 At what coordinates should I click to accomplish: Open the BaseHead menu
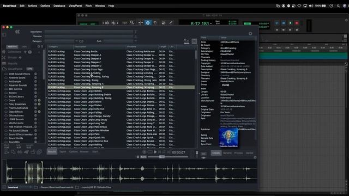click(10, 6)
